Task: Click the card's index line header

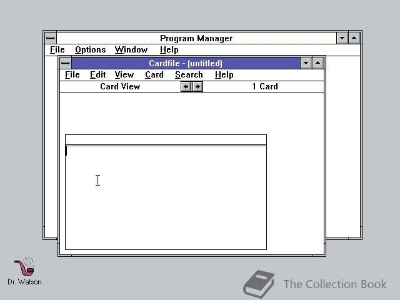Action: [166, 140]
